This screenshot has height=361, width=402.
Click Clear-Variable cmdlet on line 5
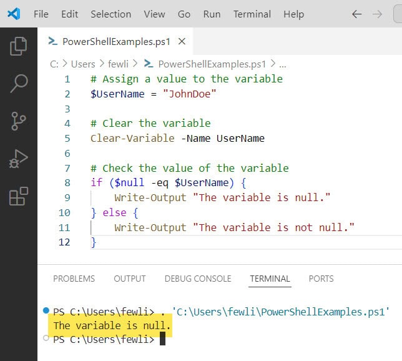(x=132, y=139)
